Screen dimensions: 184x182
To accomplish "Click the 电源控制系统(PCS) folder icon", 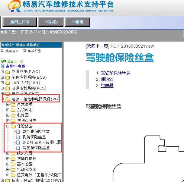I will (x=8, y=88).
